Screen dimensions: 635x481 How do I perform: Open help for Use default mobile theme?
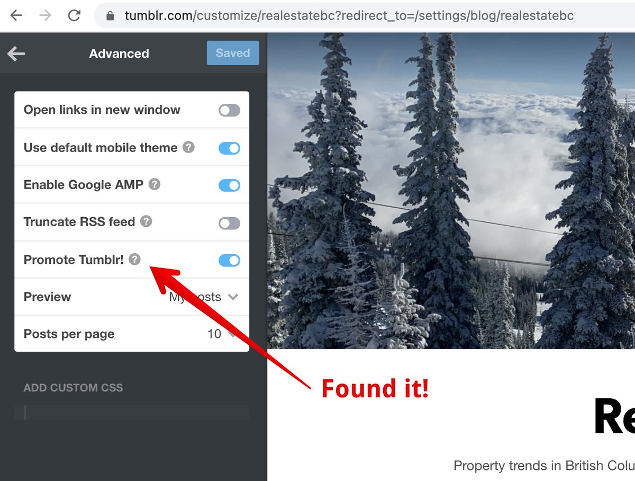(188, 147)
